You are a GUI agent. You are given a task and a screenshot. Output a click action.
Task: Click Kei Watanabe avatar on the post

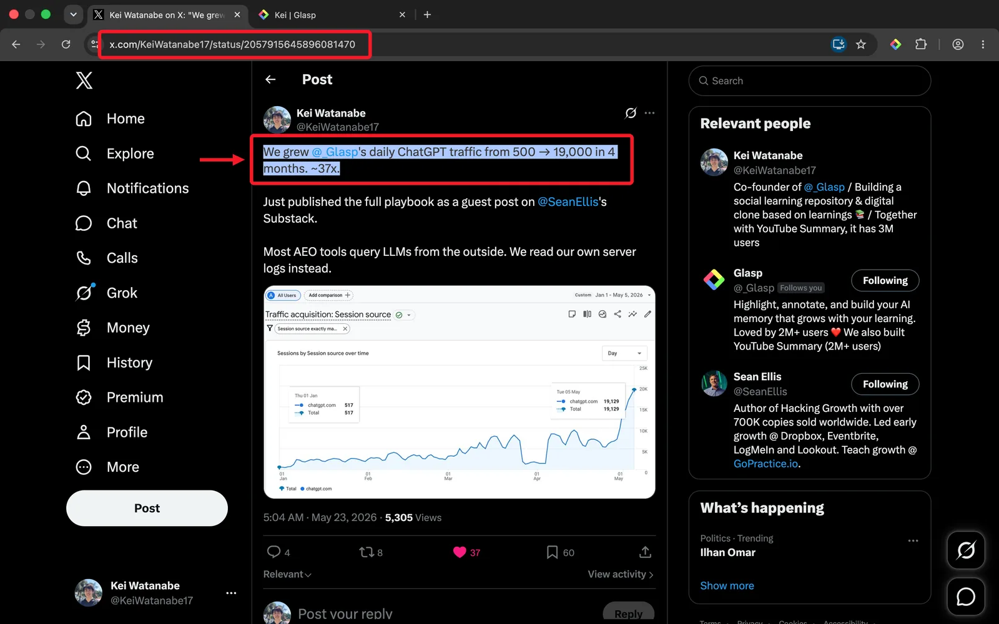point(277,120)
